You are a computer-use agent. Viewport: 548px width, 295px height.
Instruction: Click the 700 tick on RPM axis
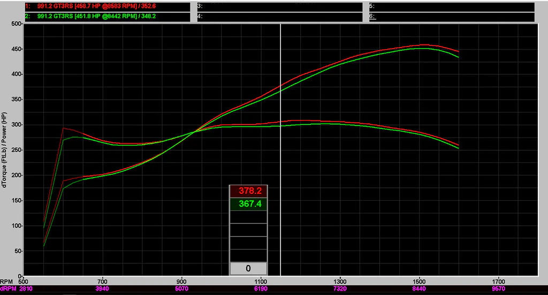[x=103, y=281]
